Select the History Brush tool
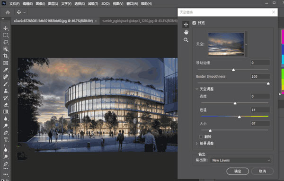This screenshot has width=284, height=181. tap(6, 98)
